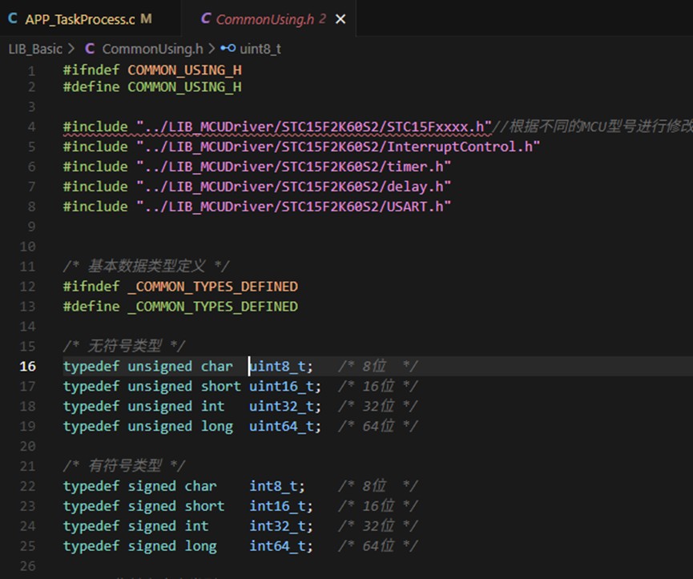Viewport: 693px width, 579px height.
Task: Click the problem count 2 on CommonUsing.h tab
Action: coord(323,19)
